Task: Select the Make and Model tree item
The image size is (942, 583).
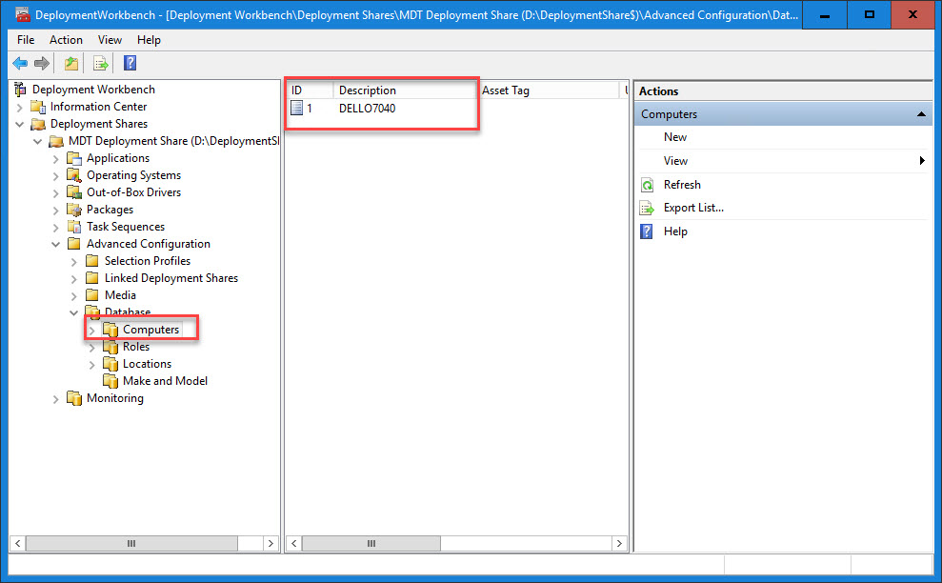Action: tap(165, 381)
